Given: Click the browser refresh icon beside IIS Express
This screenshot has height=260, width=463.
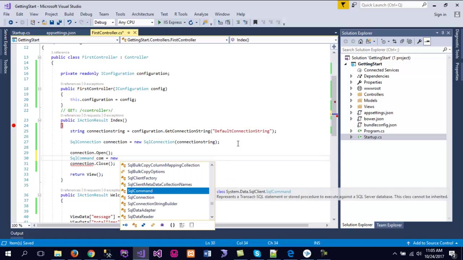Looking at the screenshot, I should tap(191, 22).
